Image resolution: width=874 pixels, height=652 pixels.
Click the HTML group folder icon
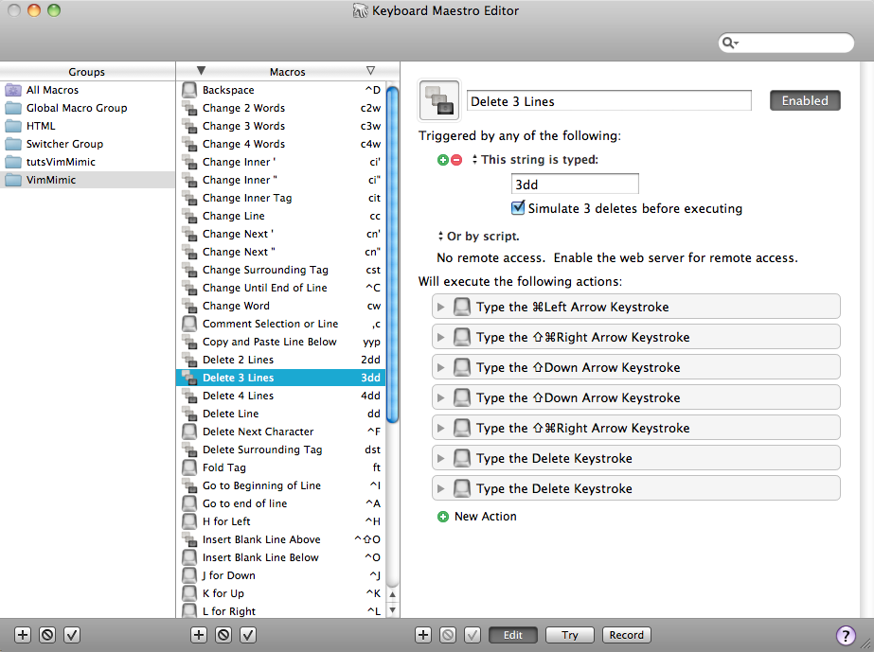pos(13,126)
